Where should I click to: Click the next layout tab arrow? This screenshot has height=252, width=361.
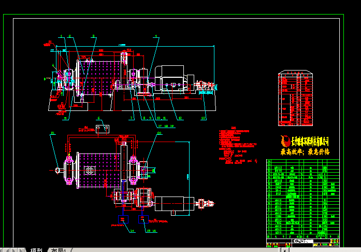(x=14, y=250)
